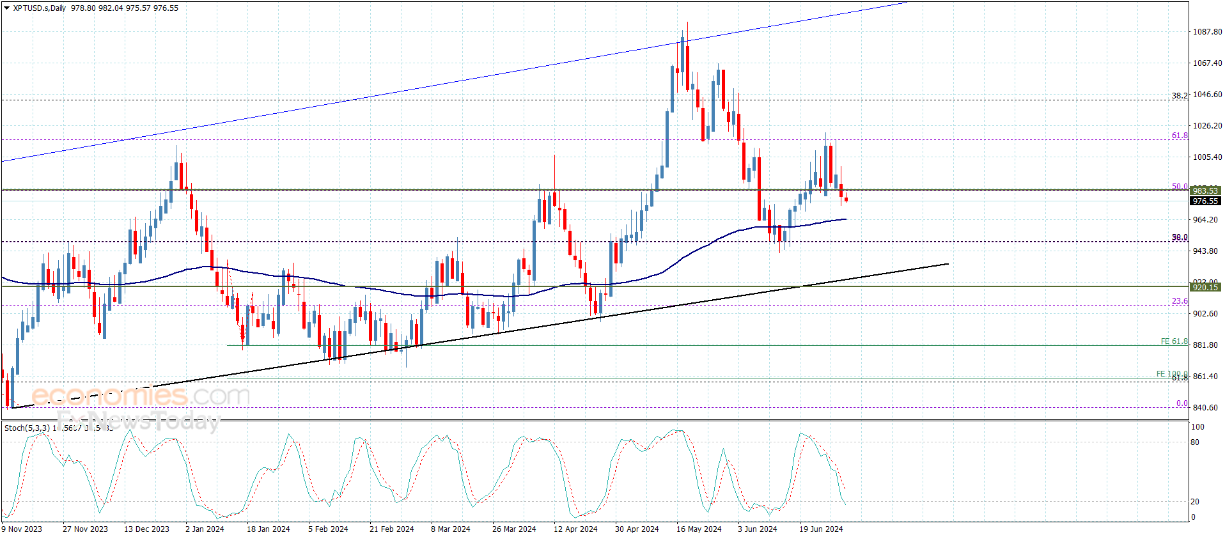Click the 19 Jun 2024 date label
Image resolution: width=1225 pixels, height=537 pixels.
coord(821,529)
